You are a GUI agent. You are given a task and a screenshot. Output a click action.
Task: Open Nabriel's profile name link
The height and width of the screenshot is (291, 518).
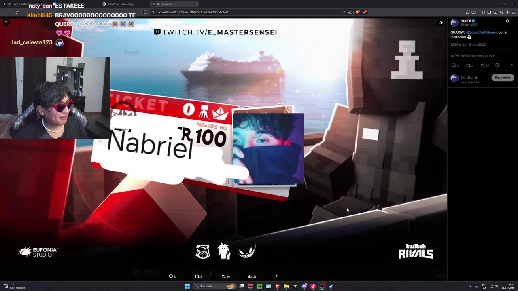pos(465,21)
